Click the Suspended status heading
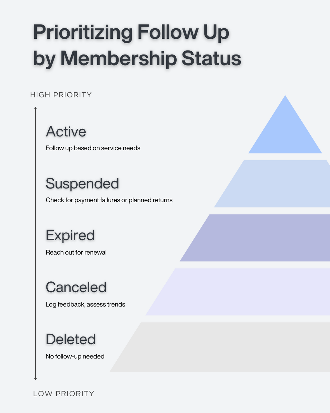 pyautogui.click(x=82, y=184)
